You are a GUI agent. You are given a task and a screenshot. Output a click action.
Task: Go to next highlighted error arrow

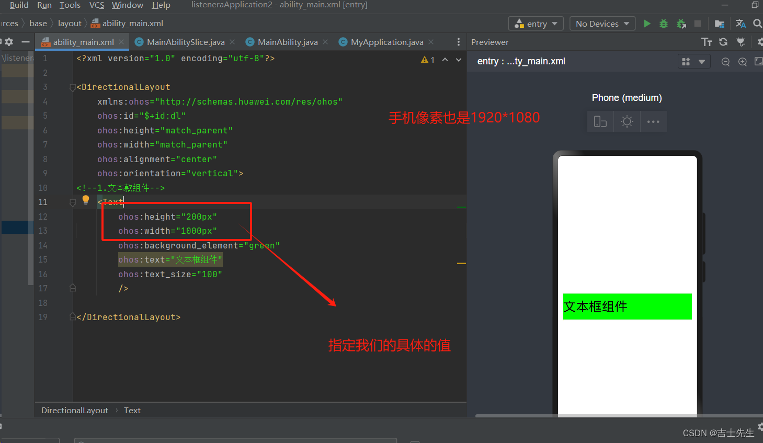[x=459, y=60]
